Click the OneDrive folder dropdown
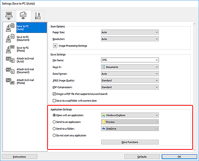The image size is (199, 161). tap(130, 129)
